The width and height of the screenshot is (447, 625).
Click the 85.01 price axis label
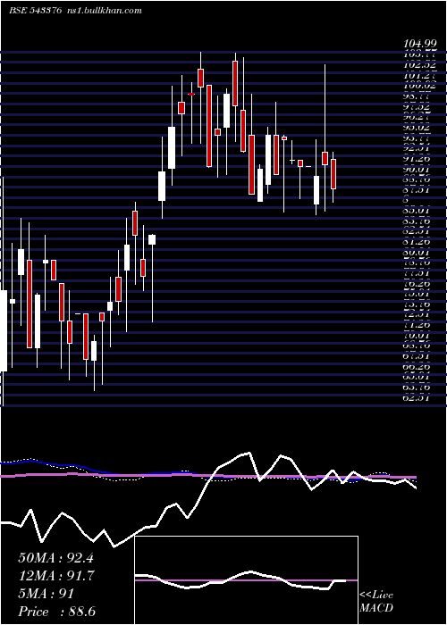point(417,211)
